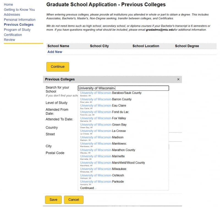220x208 pixels.
Task: Navigate to Personal Information
Action: 20,20
